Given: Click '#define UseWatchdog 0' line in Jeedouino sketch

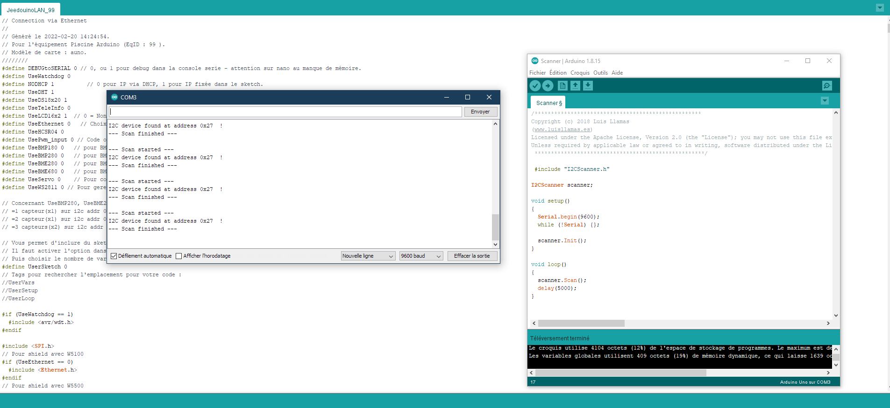Looking at the screenshot, I should coord(36,76).
